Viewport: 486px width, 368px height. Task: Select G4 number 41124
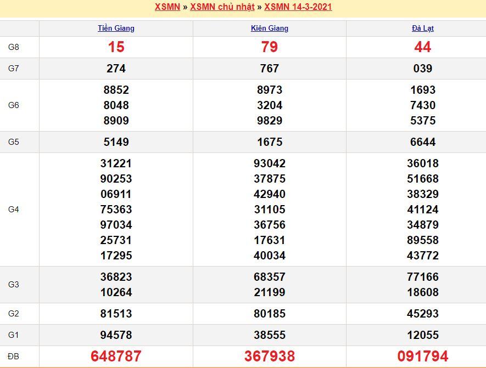coord(423,209)
